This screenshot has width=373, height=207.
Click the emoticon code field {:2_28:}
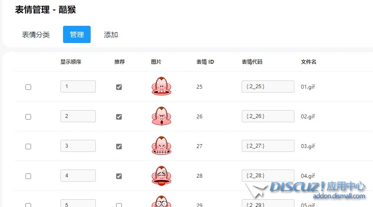coord(268,176)
